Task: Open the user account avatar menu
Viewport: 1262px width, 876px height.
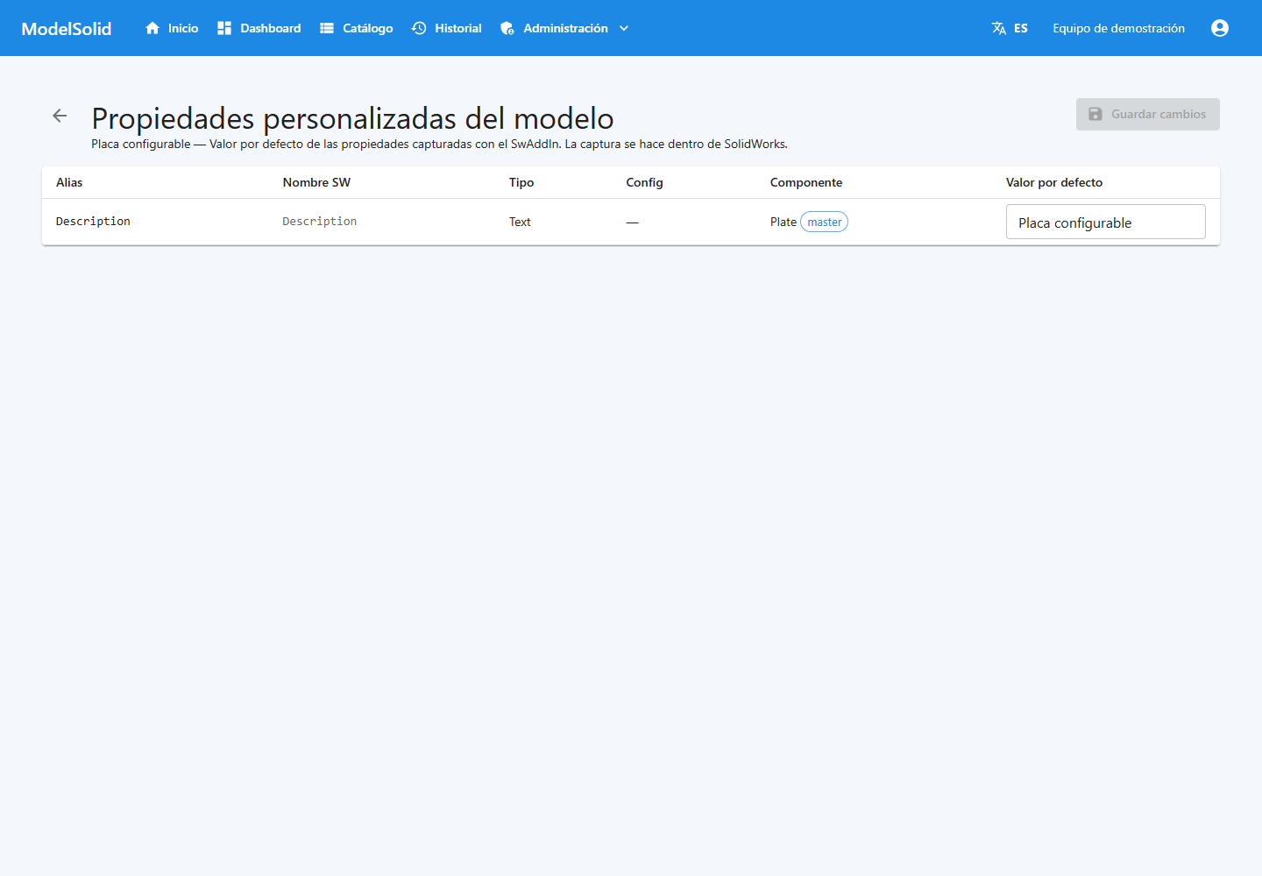Action: 1220,28
